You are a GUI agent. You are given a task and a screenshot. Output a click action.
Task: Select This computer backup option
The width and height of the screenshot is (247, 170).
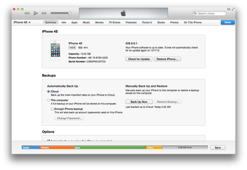[x=48, y=100]
